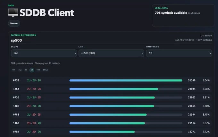Click the Local Data card label
This screenshot has height=137, width=218.
tap(161, 8)
